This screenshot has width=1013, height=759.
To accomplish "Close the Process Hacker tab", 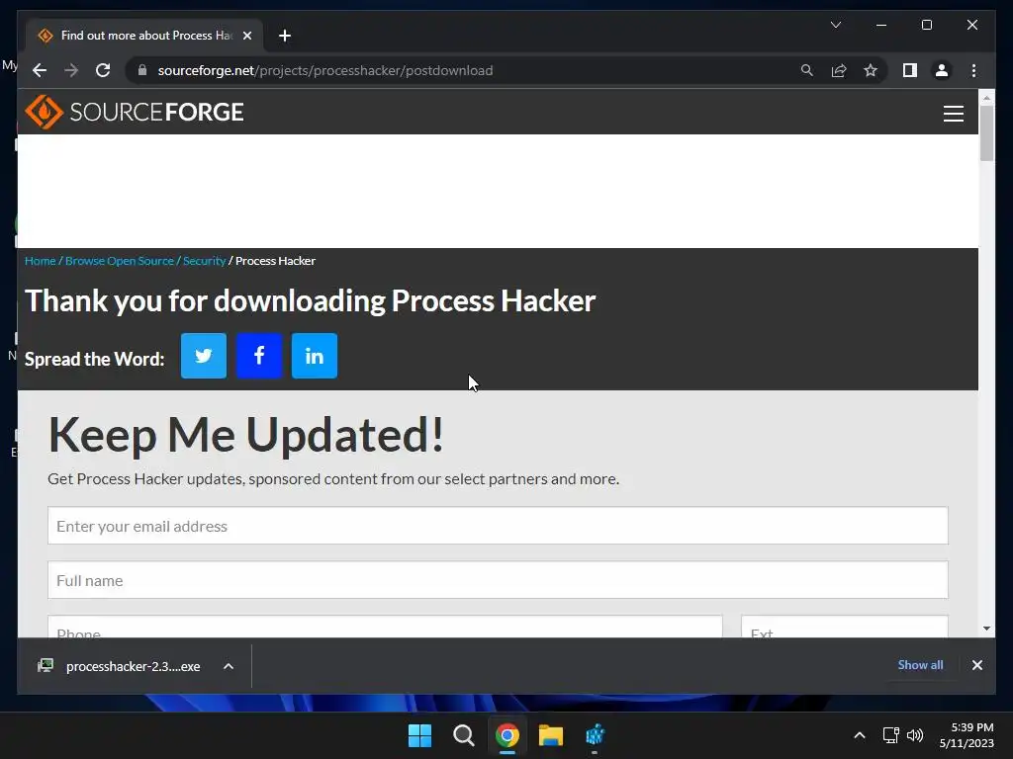I will click(246, 36).
